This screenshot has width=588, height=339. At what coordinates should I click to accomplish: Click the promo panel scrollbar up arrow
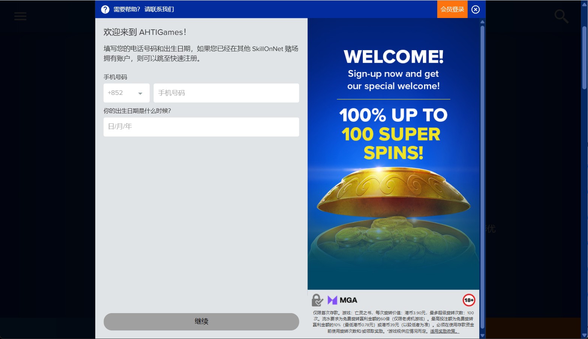[x=483, y=22]
